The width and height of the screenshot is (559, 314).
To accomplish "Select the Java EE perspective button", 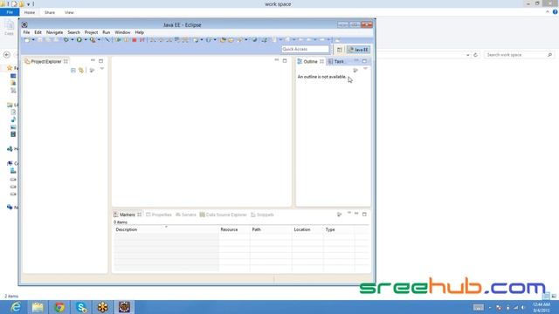I will 359,50.
